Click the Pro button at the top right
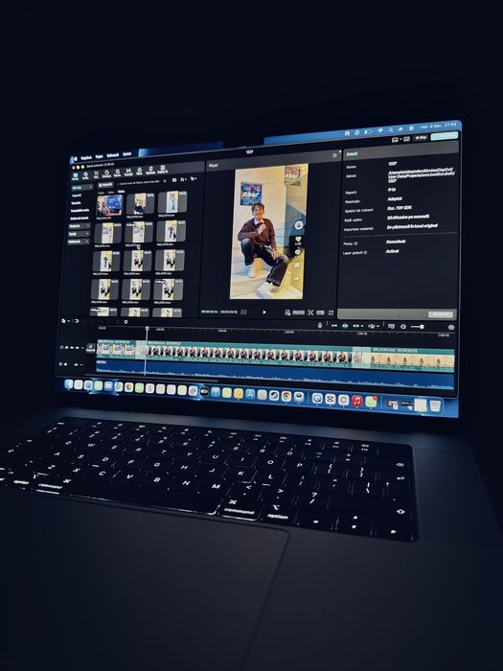This screenshot has width=503, height=671. pos(421,138)
